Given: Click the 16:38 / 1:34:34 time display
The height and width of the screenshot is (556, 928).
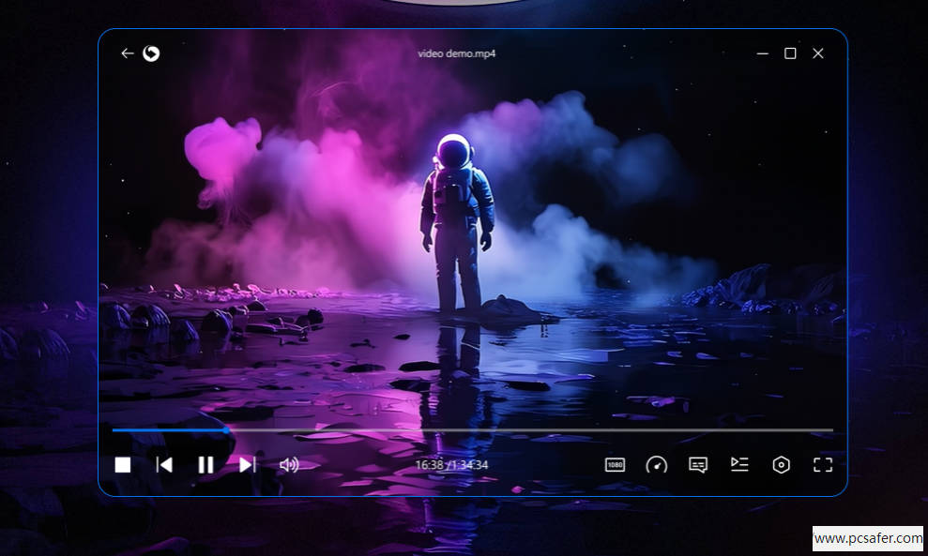Looking at the screenshot, I should pyautogui.click(x=451, y=465).
